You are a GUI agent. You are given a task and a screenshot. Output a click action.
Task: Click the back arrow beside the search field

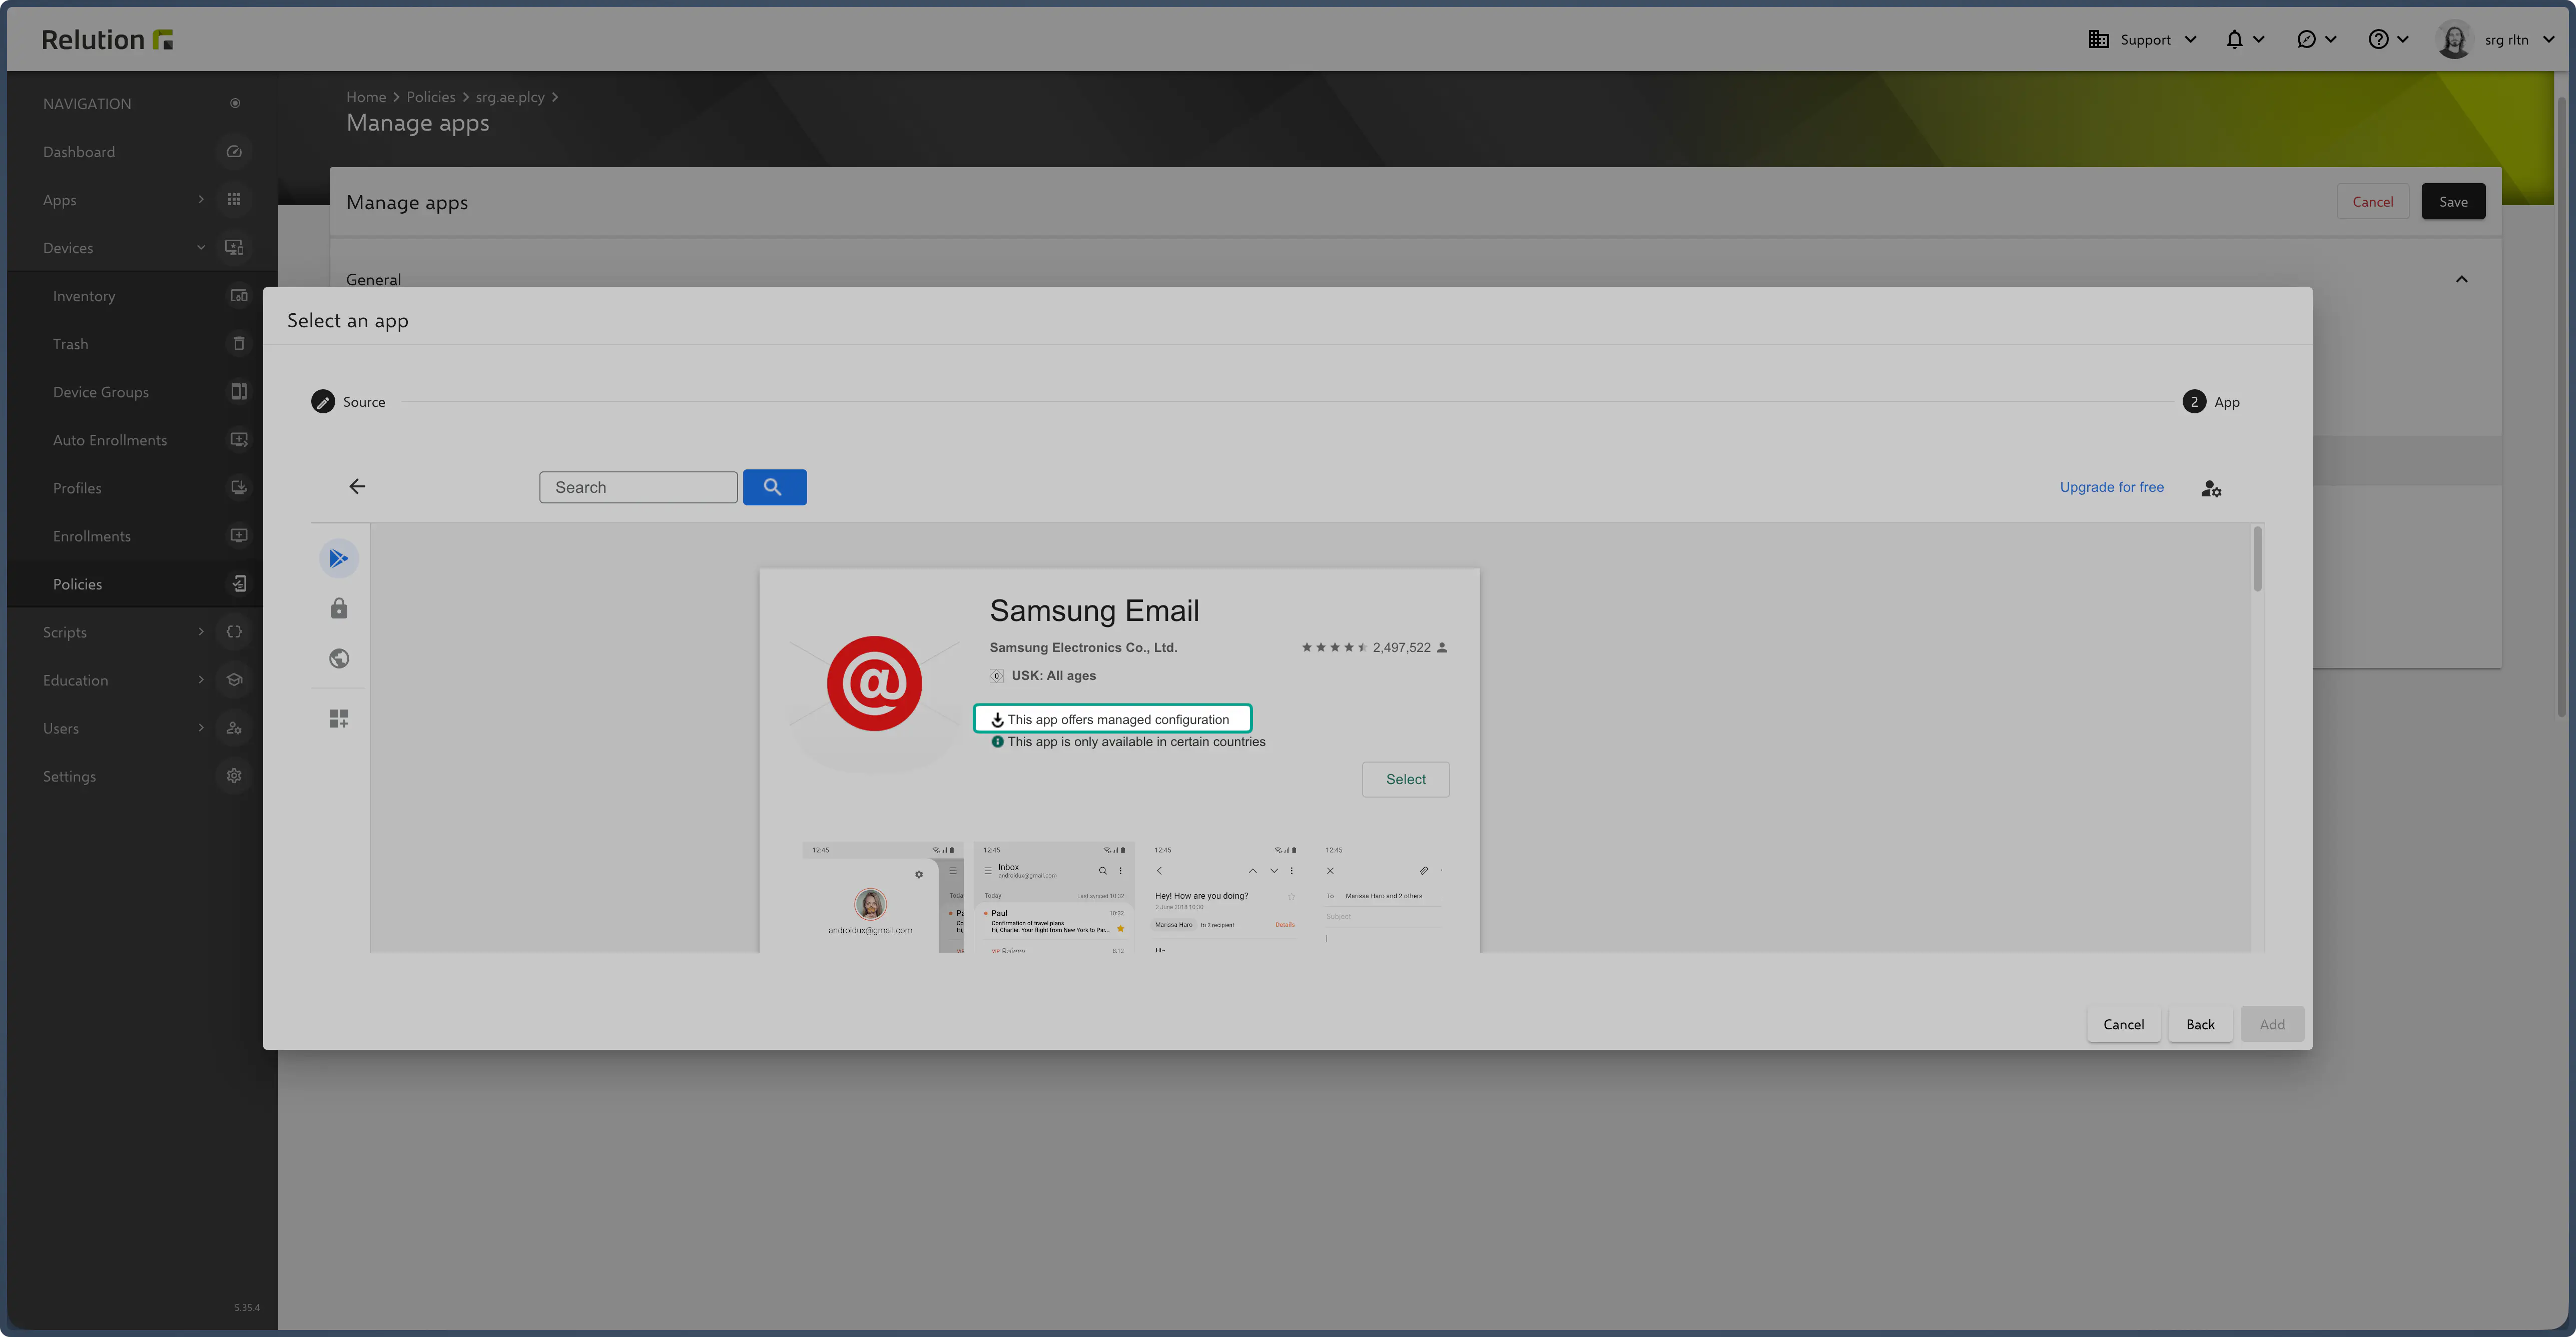[x=357, y=487]
